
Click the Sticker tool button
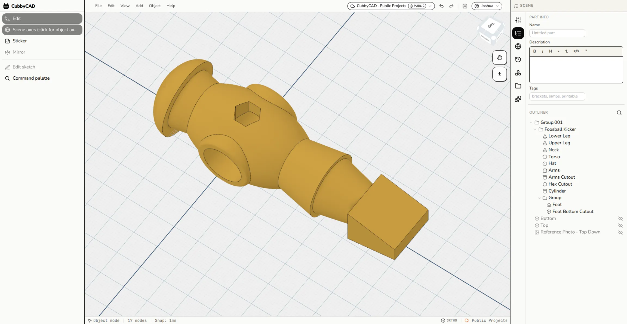pos(42,41)
